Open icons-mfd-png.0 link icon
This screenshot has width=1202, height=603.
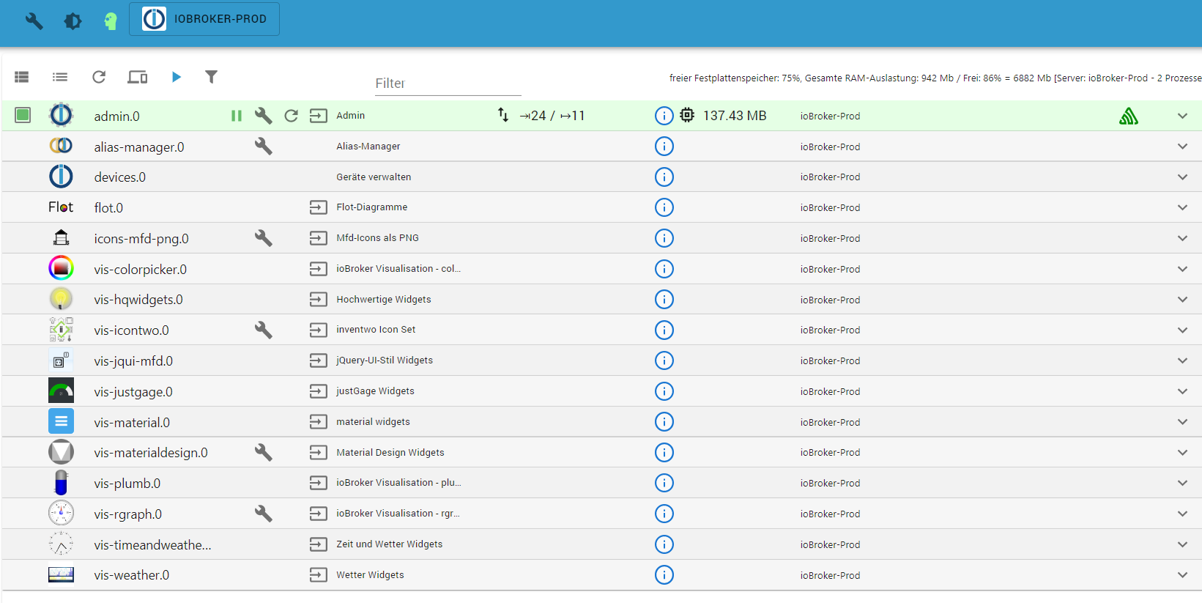(x=319, y=238)
